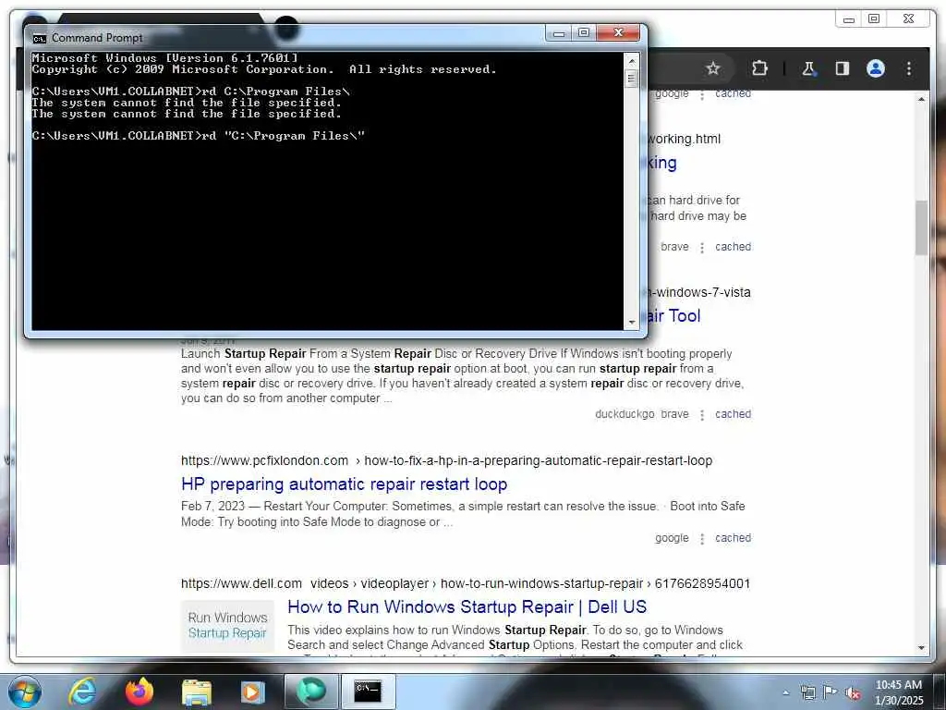Open Windows Explorer folder in the taskbar
The height and width of the screenshot is (710, 946).
pyautogui.click(x=196, y=692)
